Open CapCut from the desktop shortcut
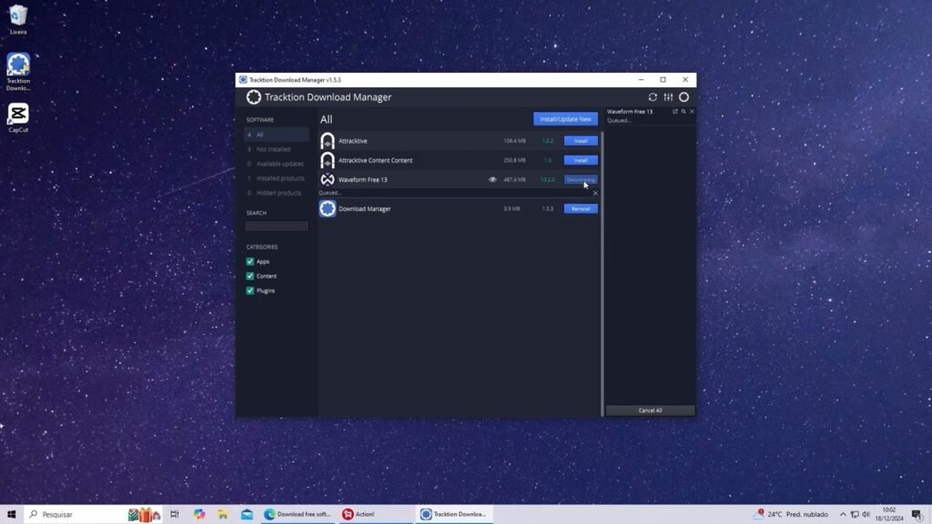 18,114
